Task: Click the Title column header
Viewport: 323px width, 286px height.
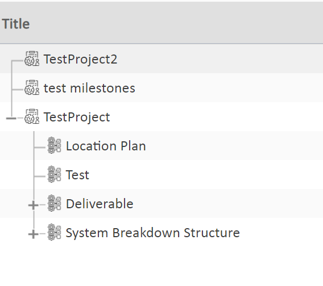Action: [16, 24]
